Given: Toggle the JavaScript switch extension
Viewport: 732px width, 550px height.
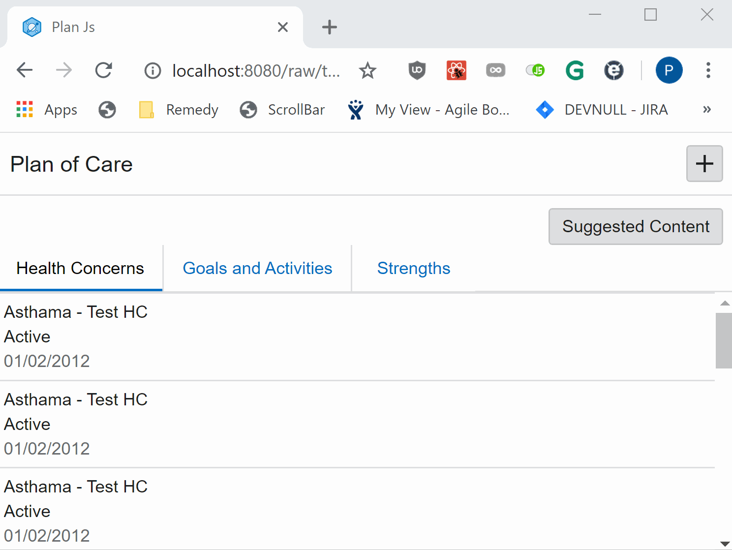Looking at the screenshot, I should [535, 71].
